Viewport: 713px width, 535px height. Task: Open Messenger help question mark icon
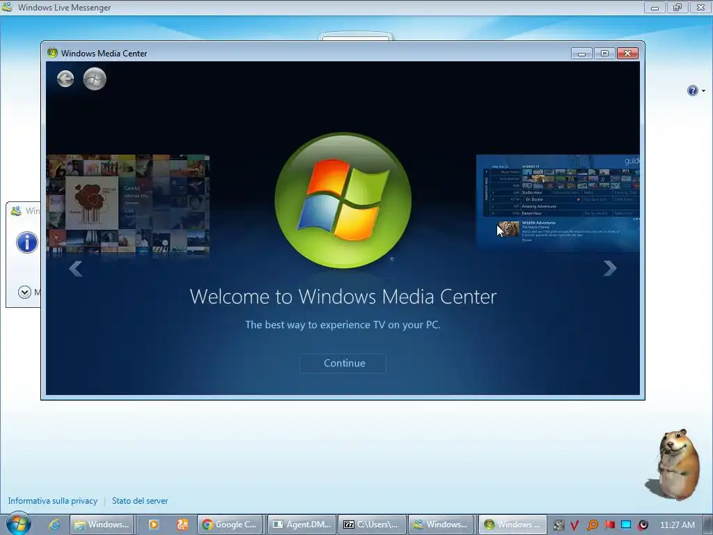pyautogui.click(x=692, y=91)
